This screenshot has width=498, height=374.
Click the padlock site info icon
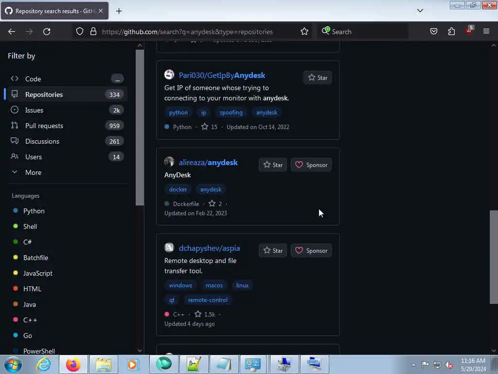tap(93, 31)
